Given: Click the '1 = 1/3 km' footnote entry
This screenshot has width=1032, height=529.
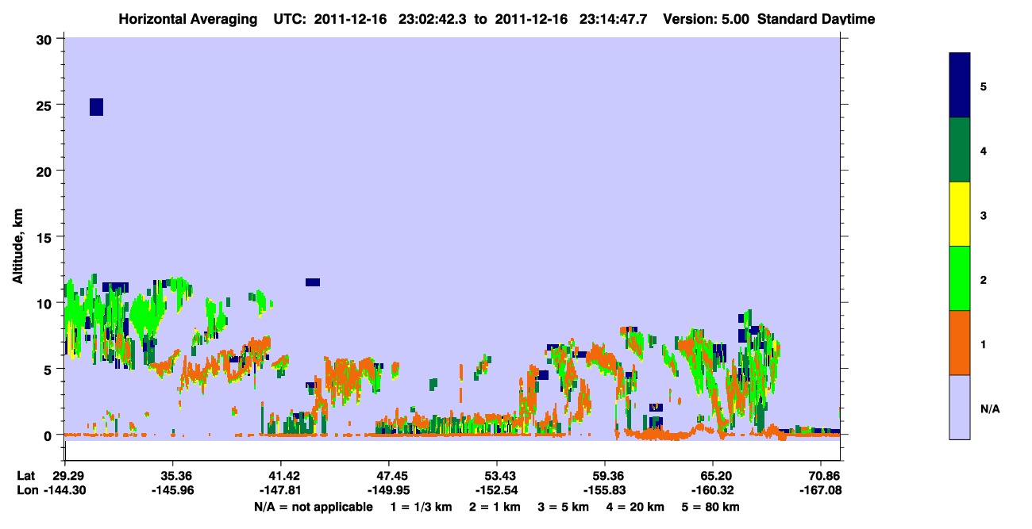Looking at the screenshot, I should 420,507.
